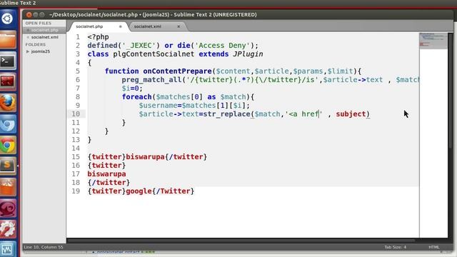
Task: Click 'preg_match_all' on line 6
Action: pos(151,80)
